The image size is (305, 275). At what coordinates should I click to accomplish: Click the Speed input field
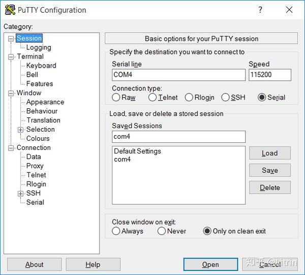tap(269, 75)
